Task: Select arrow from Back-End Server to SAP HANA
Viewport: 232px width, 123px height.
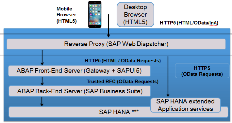Action: click(x=42, y=101)
